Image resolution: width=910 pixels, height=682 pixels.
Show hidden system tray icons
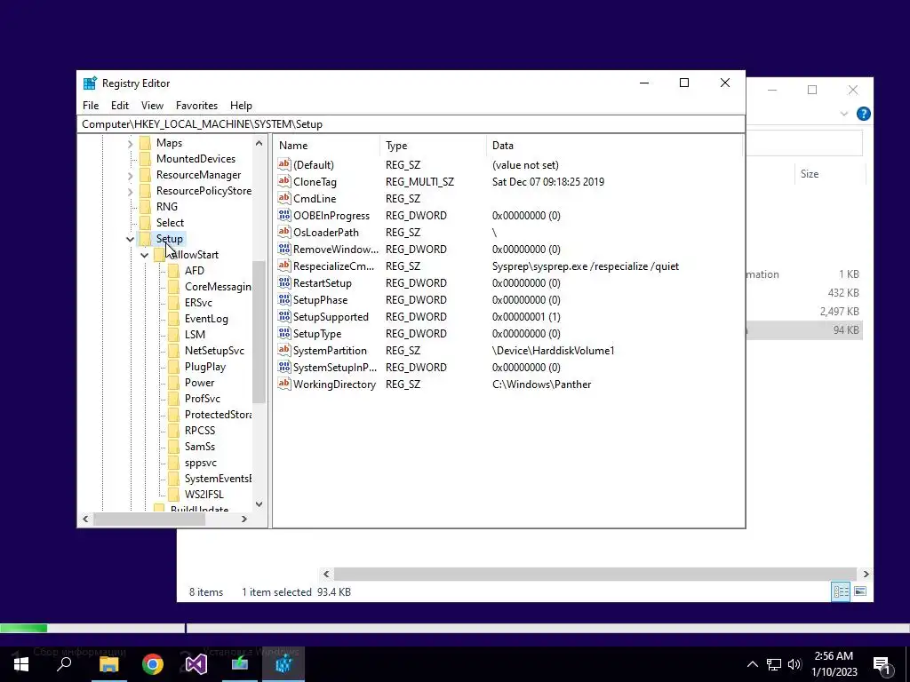[752, 664]
